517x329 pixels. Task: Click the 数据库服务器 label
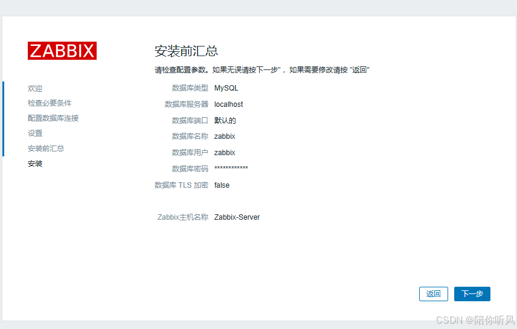pos(186,104)
